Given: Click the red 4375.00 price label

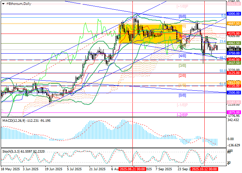Looking at the screenshot, I should [234, 34].
